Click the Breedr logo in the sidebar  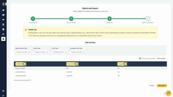click(3, 4)
